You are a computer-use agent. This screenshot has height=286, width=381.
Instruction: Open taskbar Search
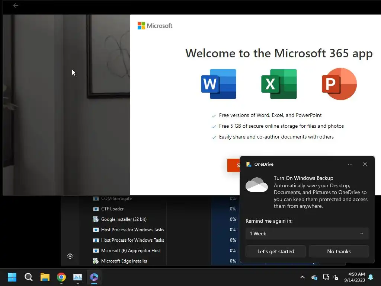pyautogui.click(x=28, y=277)
